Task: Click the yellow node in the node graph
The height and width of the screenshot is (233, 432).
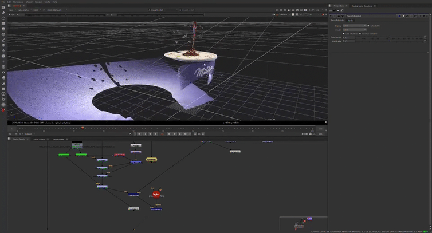Action: (x=151, y=159)
